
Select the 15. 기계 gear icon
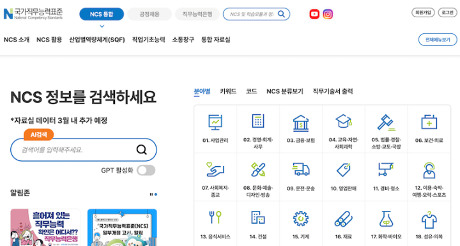301,219
